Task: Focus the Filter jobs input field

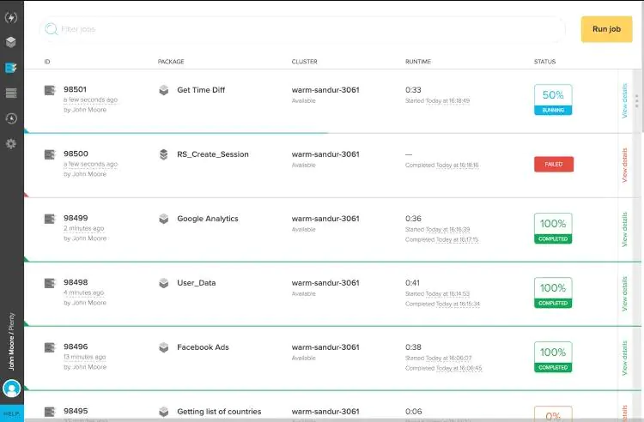Action: click(x=302, y=29)
